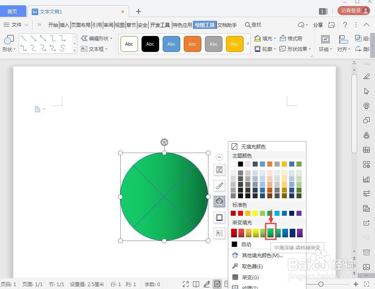Screen dimensions: 375x289
Task: Switch to the 页面布局 tab
Action: [81, 25]
